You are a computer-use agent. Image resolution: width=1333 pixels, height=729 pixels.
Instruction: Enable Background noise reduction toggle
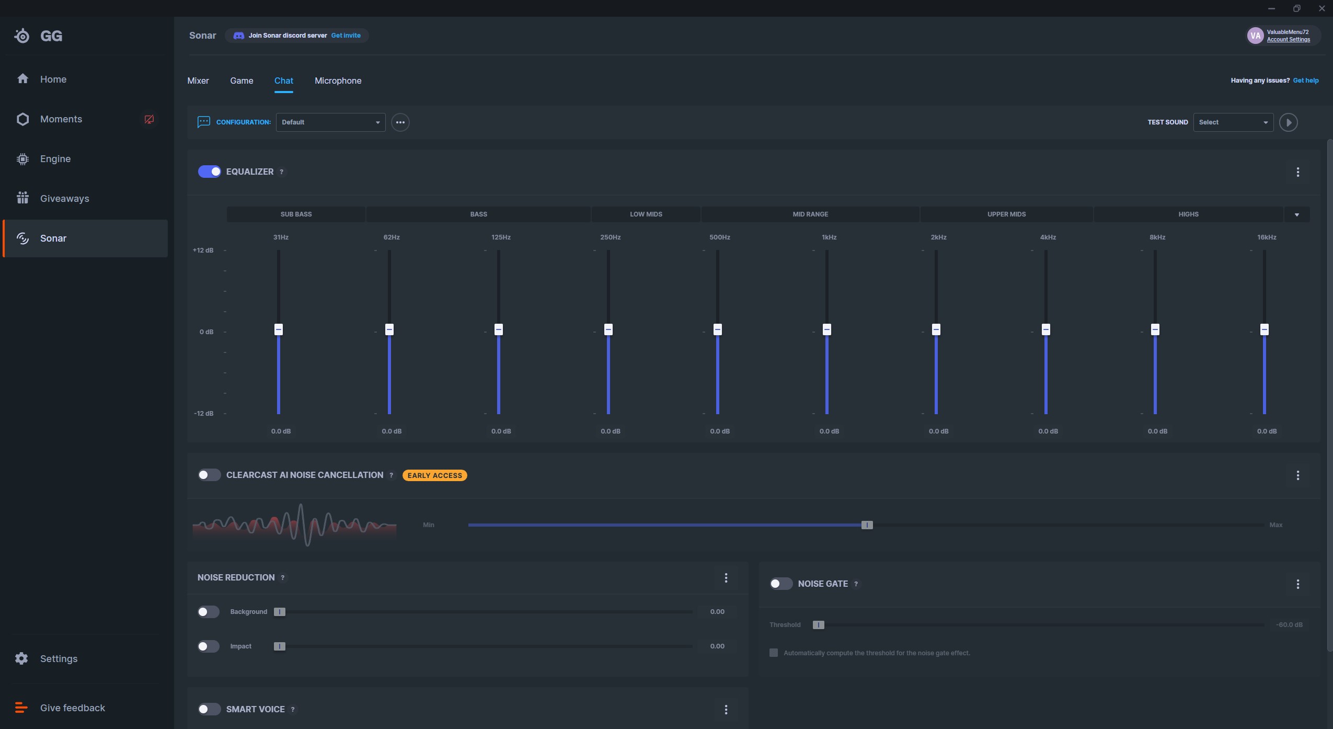[x=209, y=612]
